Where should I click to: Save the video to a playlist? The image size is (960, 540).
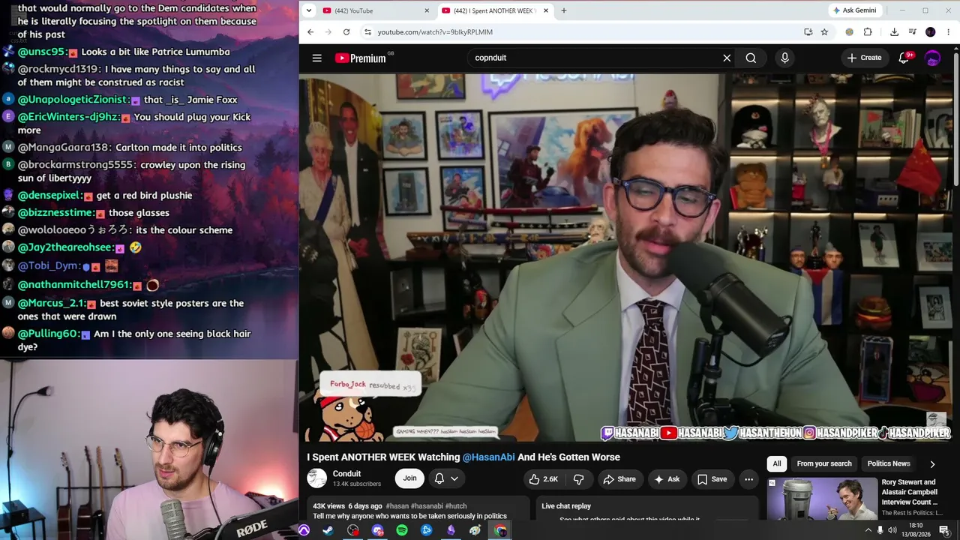tap(712, 478)
